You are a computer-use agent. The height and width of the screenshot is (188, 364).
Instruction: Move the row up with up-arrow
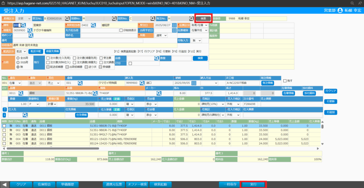pyautogui.click(x=4, y=109)
